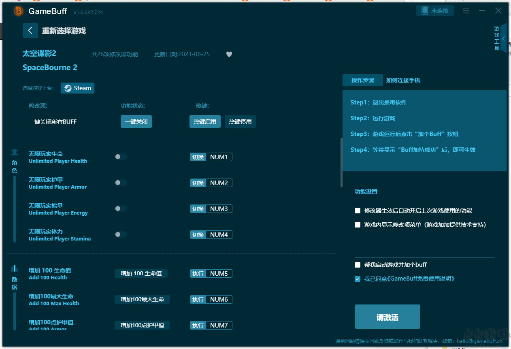Screen dimensions: 511x349
Task: Click the Add 100 Max Health label
Action: coord(54,304)
